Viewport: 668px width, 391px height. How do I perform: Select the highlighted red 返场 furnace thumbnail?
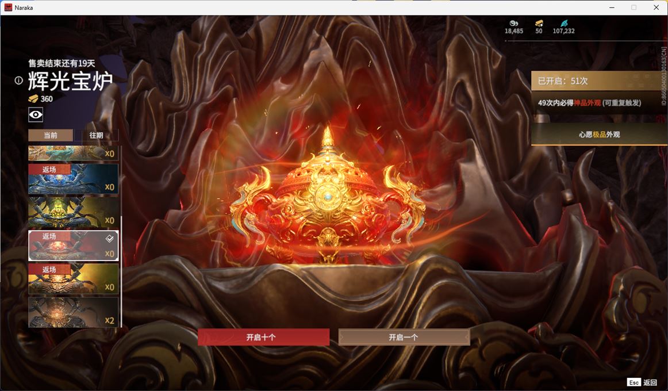click(73, 246)
